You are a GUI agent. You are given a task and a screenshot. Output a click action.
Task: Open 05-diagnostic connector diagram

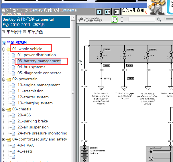point(39,73)
